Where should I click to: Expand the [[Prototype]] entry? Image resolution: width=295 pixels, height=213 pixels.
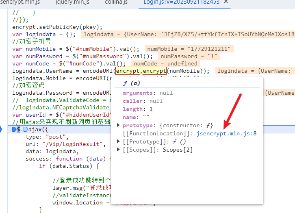(118, 141)
